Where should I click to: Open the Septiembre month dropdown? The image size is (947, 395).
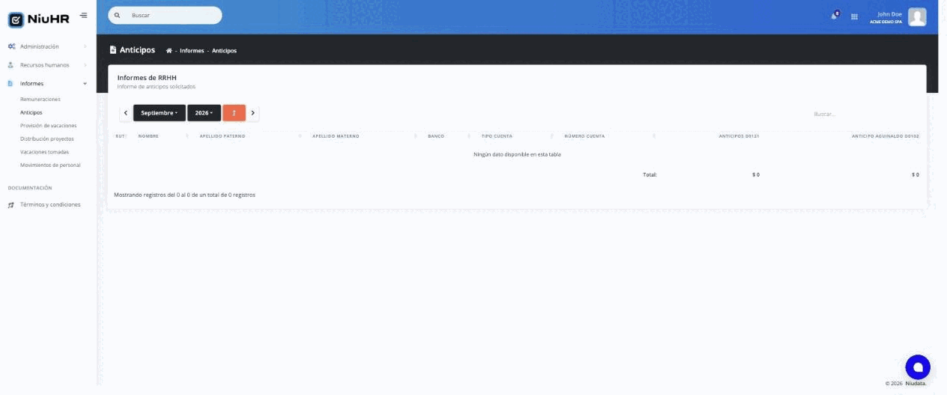160,113
